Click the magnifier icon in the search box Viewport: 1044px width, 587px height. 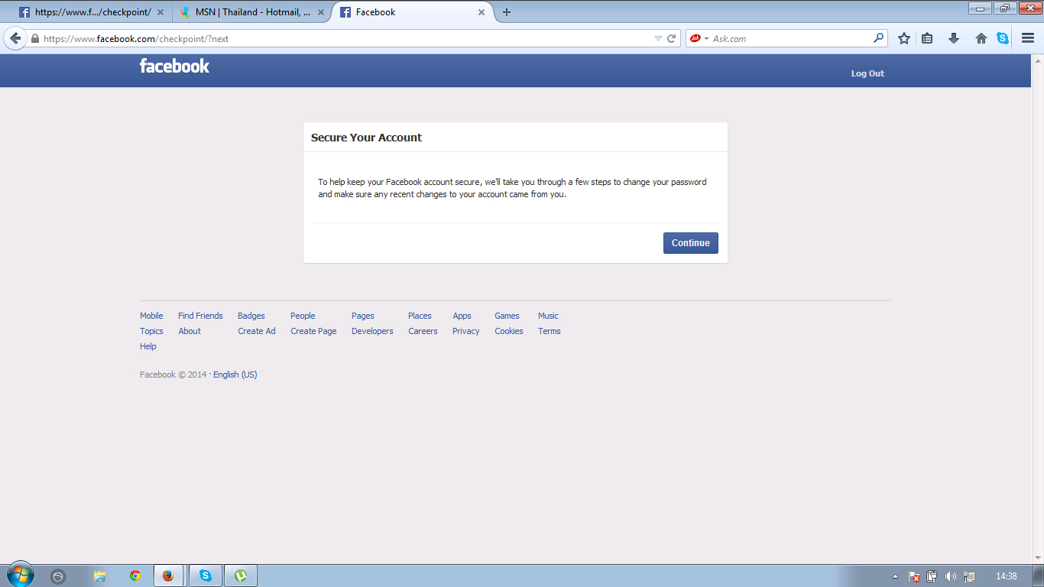[879, 38]
